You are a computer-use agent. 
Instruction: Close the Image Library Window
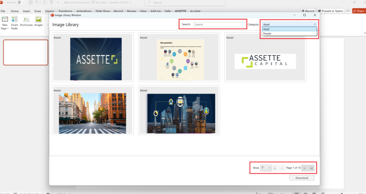tap(315, 15)
